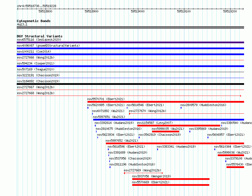This screenshot has height=196, width=252.
Task: Select nsv3223191 (Chaisson2019) label
Action: (x=38, y=75)
